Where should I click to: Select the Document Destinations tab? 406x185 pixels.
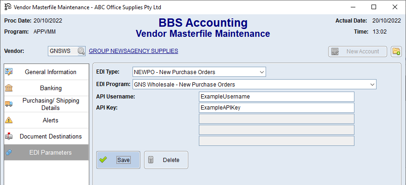[x=50, y=136]
